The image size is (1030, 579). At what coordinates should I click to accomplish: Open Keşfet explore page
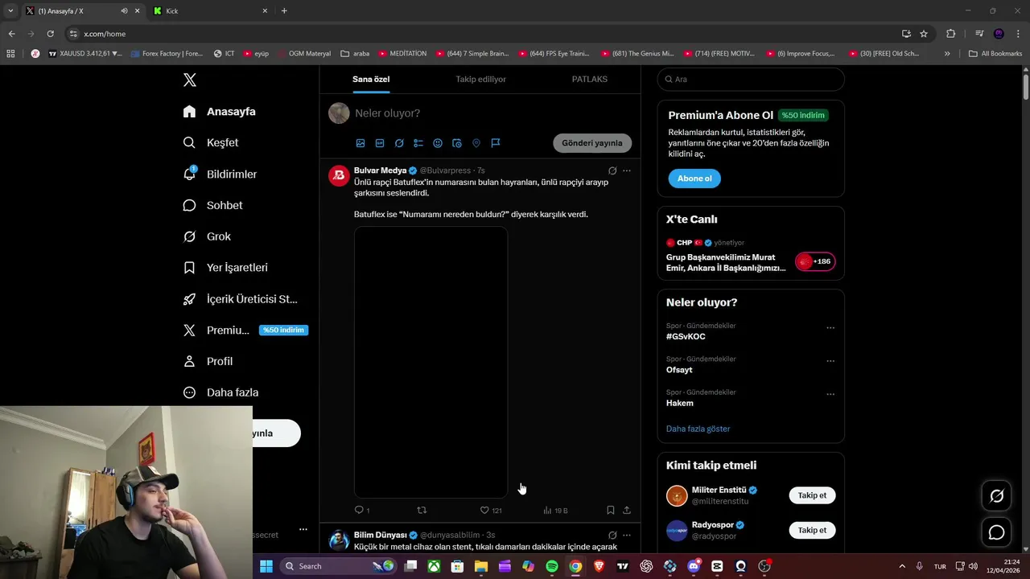click(x=211, y=142)
